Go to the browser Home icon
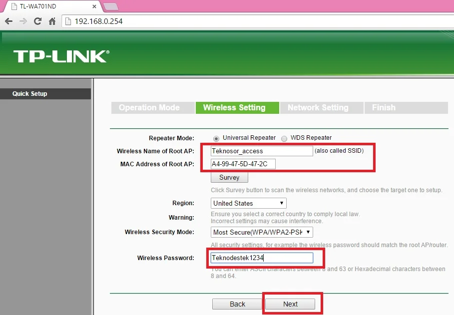 (x=52, y=21)
